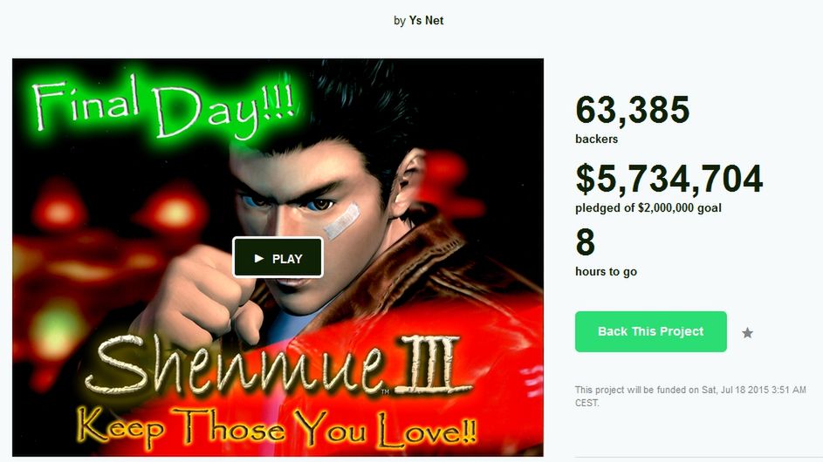Click the "hours to go" label
The height and width of the screenshot is (462, 823).
[x=607, y=272]
